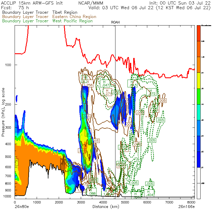Choose the green segment of the colorbar
212x212 pixels.
point(199,96)
